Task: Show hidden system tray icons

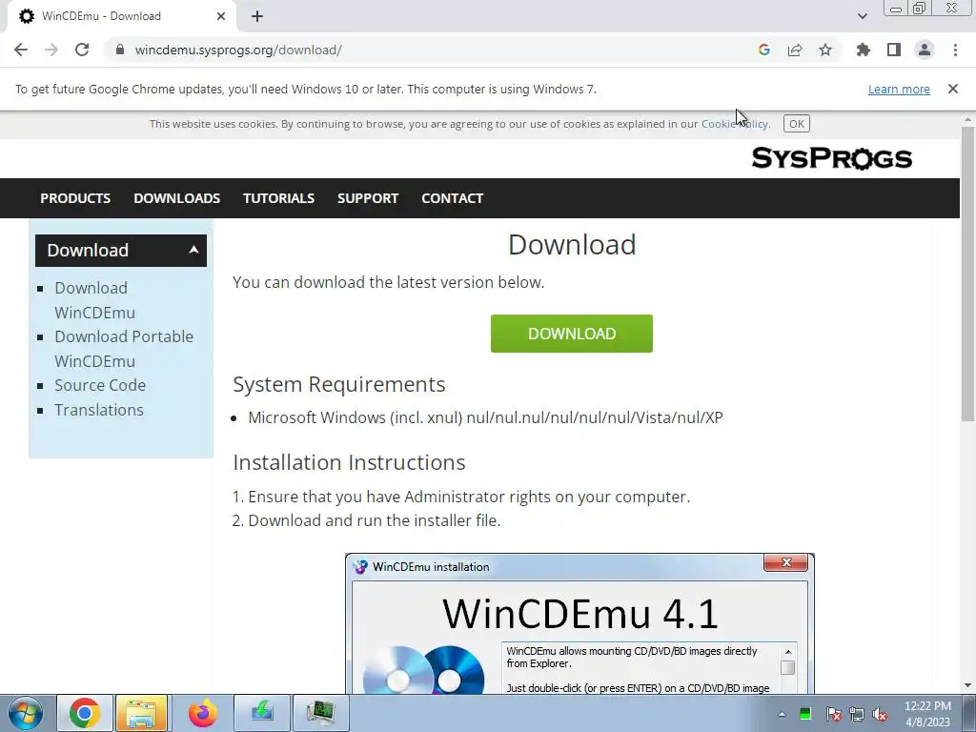Action: click(782, 714)
